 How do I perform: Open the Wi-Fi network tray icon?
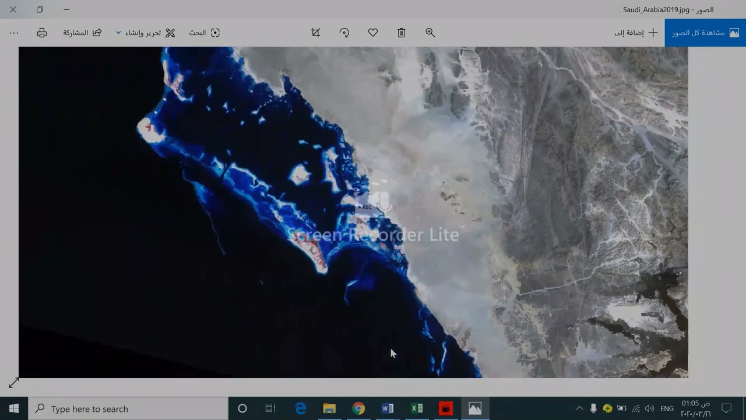pos(636,408)
